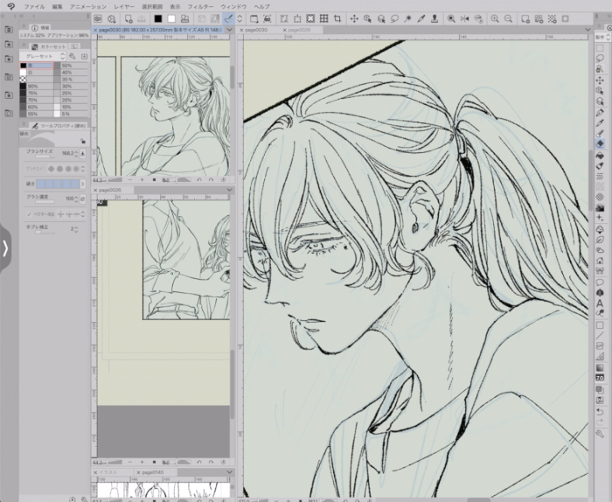The height and width of the screenshot is (502, 612).
Task: Click the active brush icon highlighted in the command bar
Action: 229,18
